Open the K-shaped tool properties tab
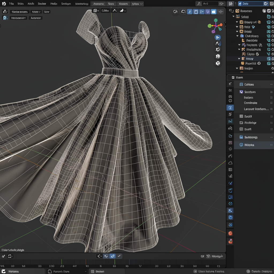The height and width of the screenshot is (274, 274). 230,84
